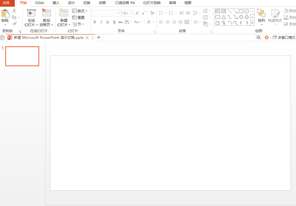Click the bullet list icon
296x206 pixels.
pyautogui.click(x=161, y=13)
